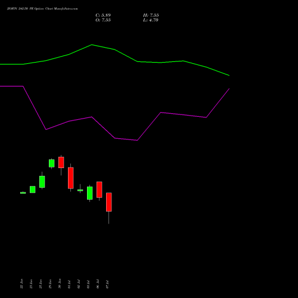Select the green candlestick above 29 Jun
The width and height of the screenshot is (298, 298).
pos(52,163)
